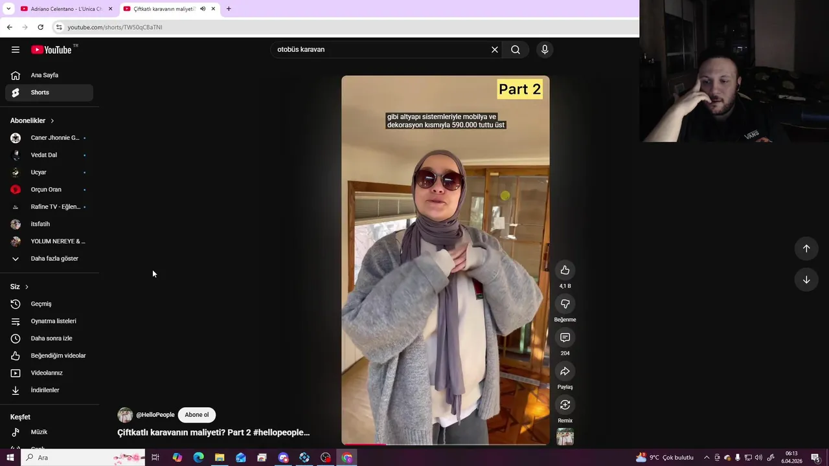
Task: Open Geçmiş history
Action: pos(49,304)
